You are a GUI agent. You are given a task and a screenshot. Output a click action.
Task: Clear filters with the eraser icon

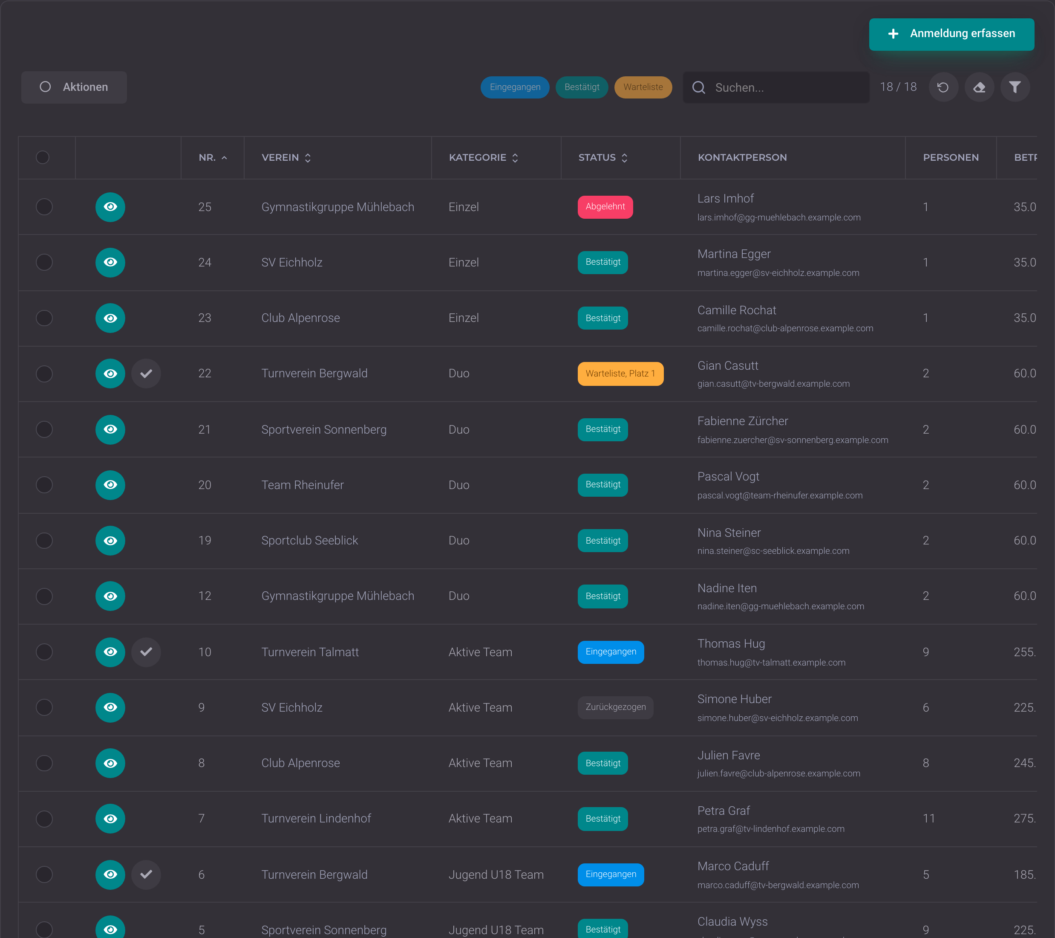tap(979, 87)
